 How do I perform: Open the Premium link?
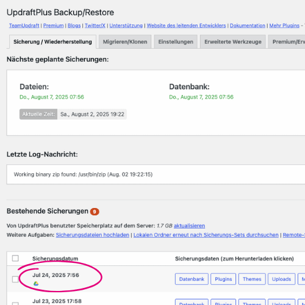53,26
